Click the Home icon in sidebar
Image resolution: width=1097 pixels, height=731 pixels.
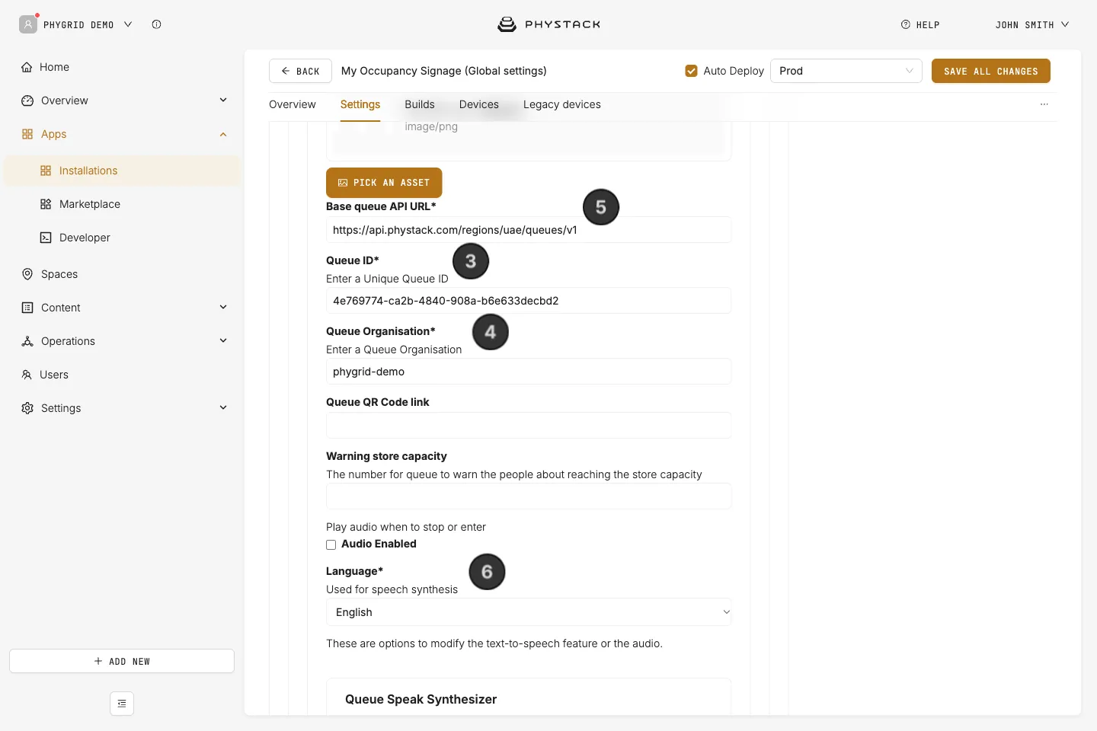click(x=27, y=67)
